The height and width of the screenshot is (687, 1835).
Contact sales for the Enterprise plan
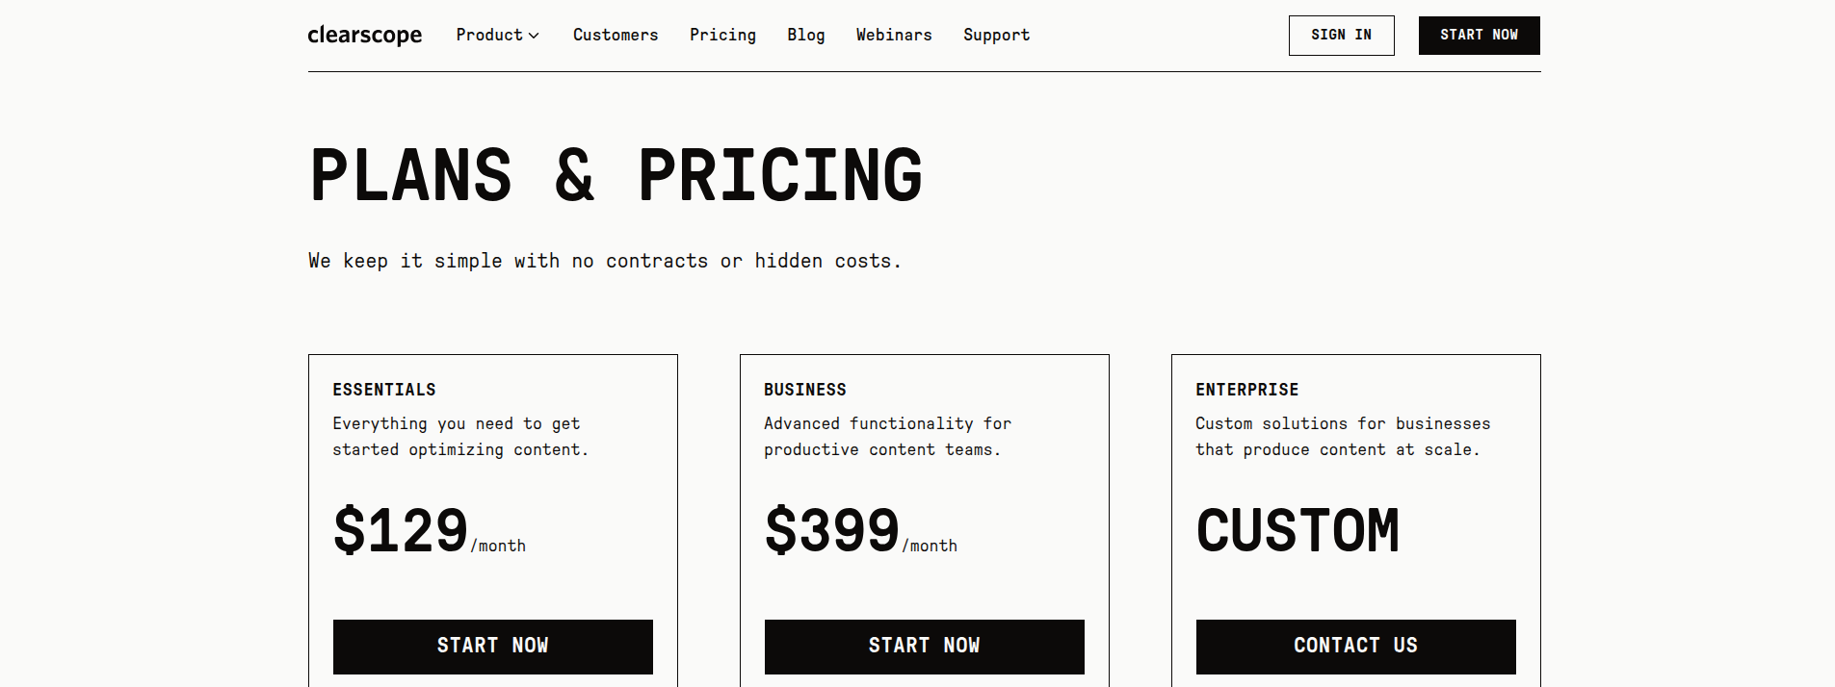1355,646
